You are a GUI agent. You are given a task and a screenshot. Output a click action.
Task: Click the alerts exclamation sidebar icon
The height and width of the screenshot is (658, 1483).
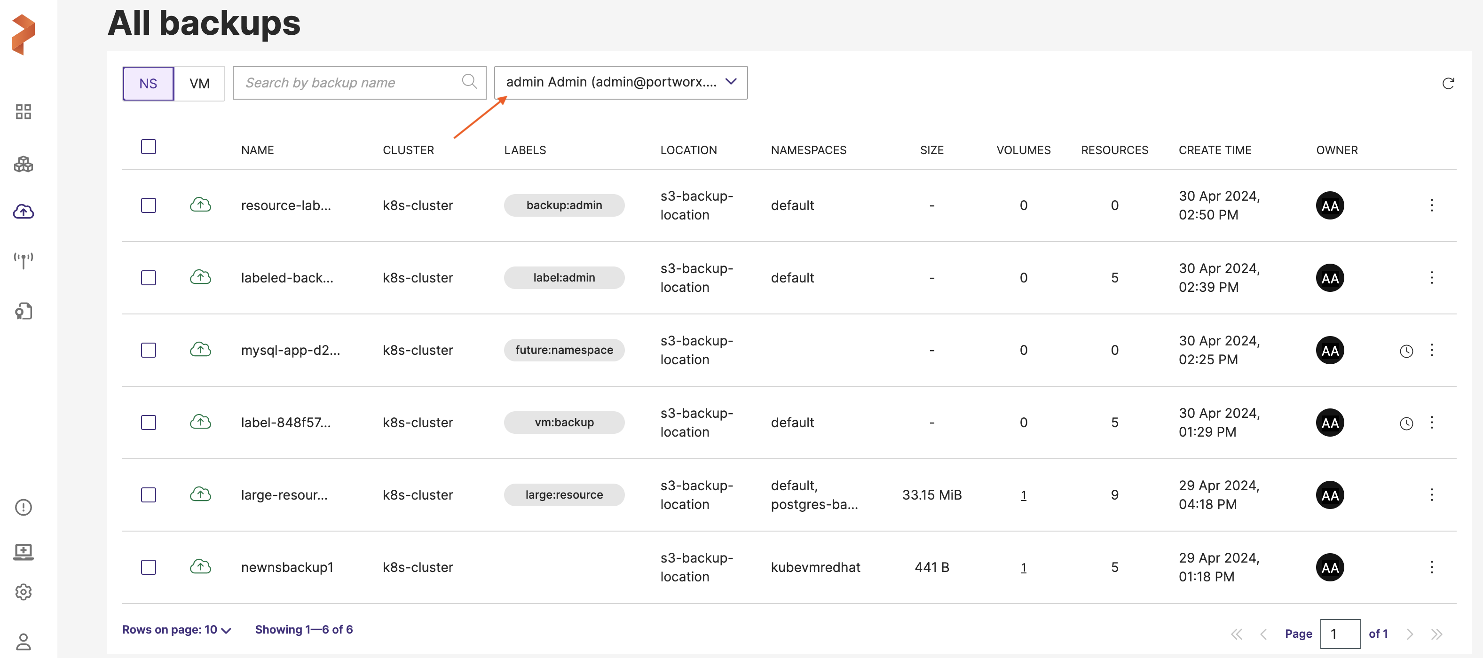tap(23, 507)
